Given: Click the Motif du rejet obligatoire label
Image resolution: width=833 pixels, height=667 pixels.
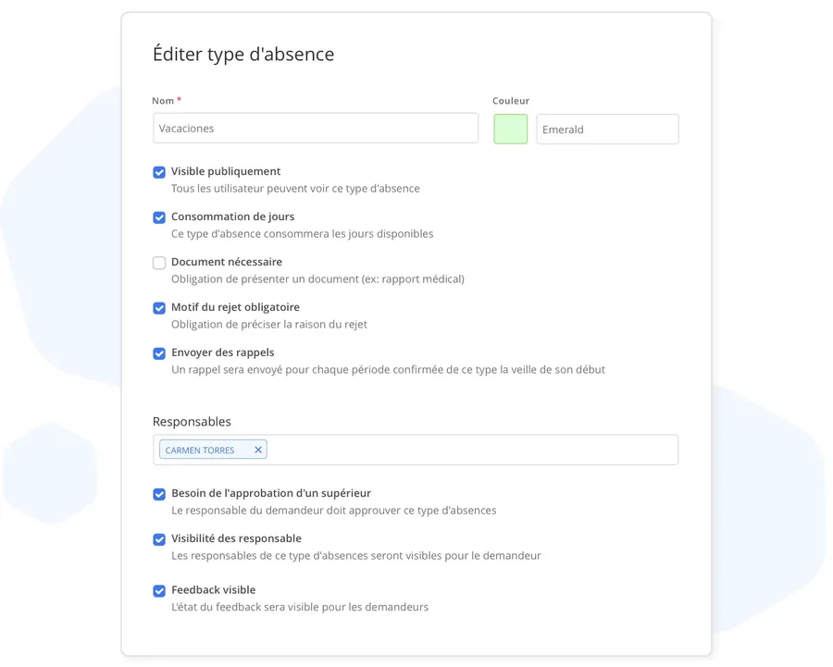Looking at the screenshot, I should tap(235, 307).
